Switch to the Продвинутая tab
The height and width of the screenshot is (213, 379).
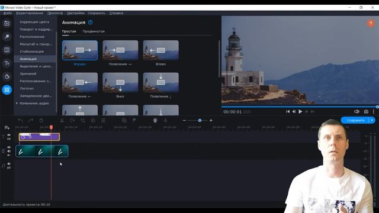point(94,31)
